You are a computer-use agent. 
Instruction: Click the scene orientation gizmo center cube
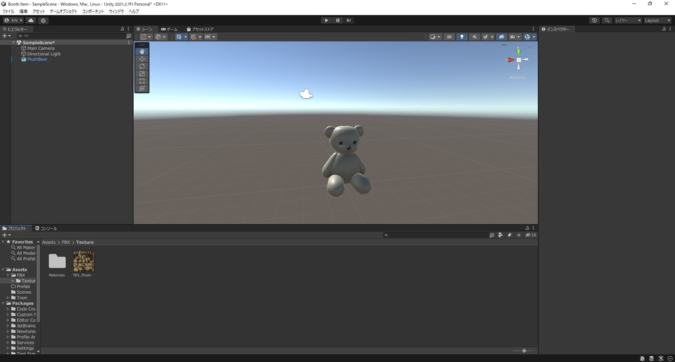tap(519, 60)
